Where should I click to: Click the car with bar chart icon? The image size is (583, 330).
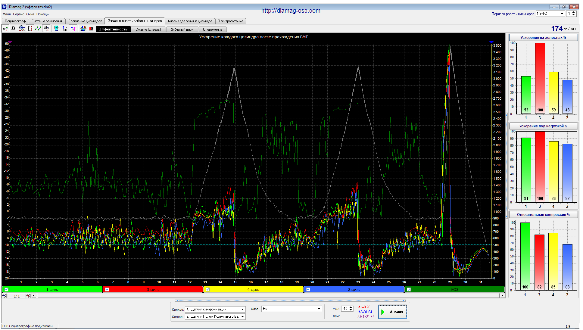(x=83, y=29)
